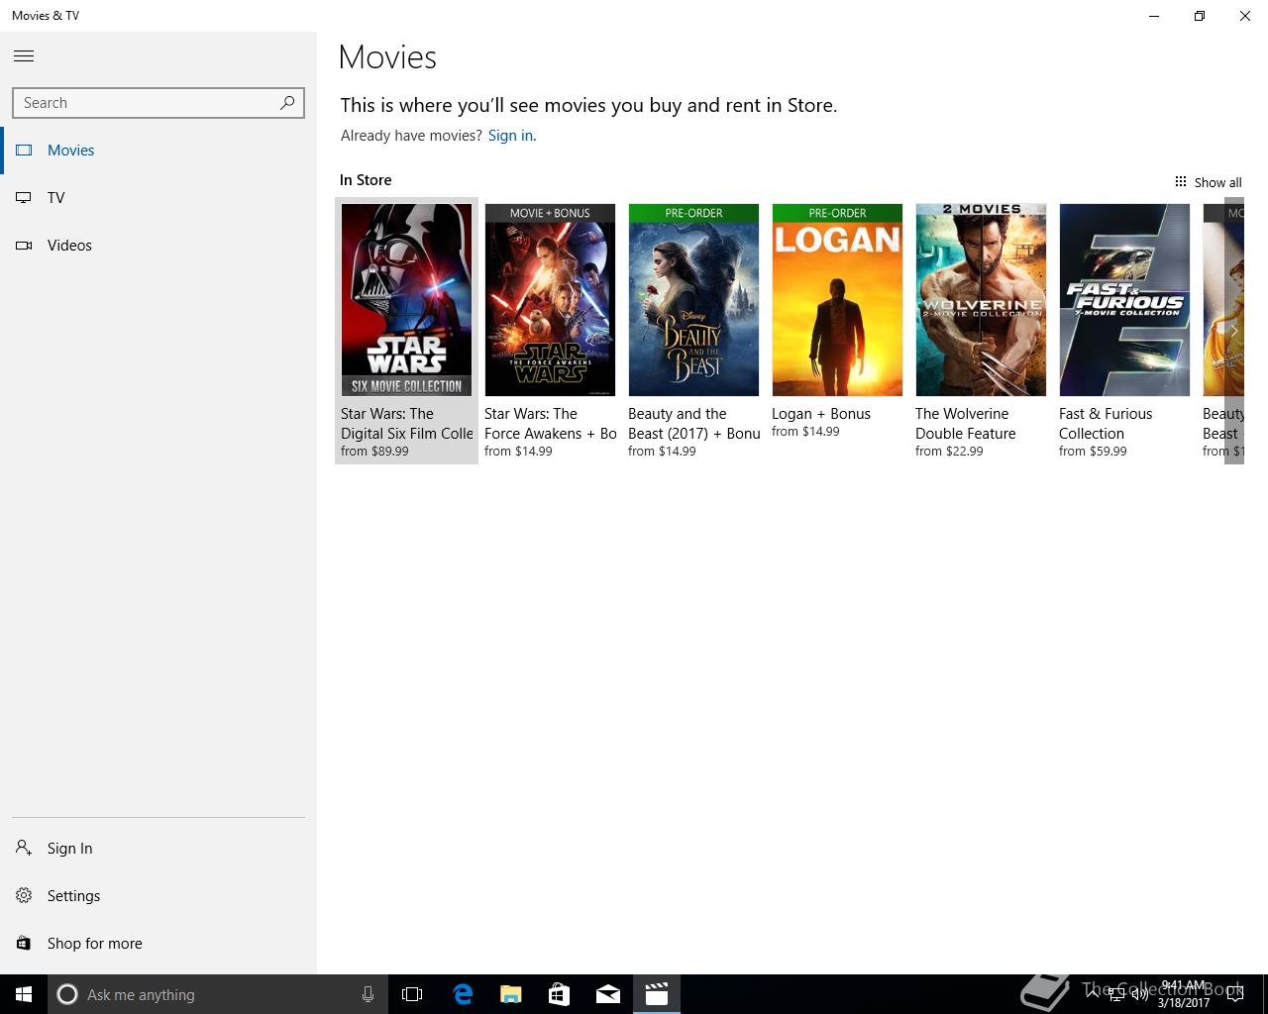Open the hamburger navigation menu
This screenshot has height=1014, width=1268.
(x=24, y=56)
